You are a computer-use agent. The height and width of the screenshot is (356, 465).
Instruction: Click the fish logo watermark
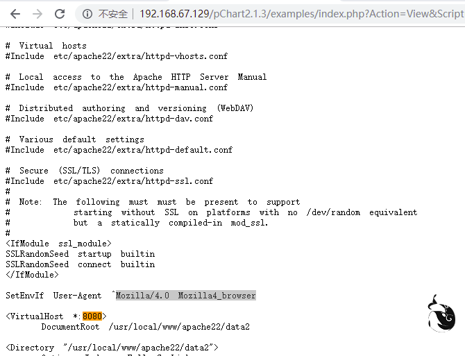click(441, 314)
